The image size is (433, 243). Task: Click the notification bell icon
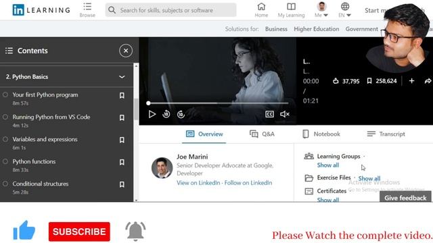(x=135, y=231)
